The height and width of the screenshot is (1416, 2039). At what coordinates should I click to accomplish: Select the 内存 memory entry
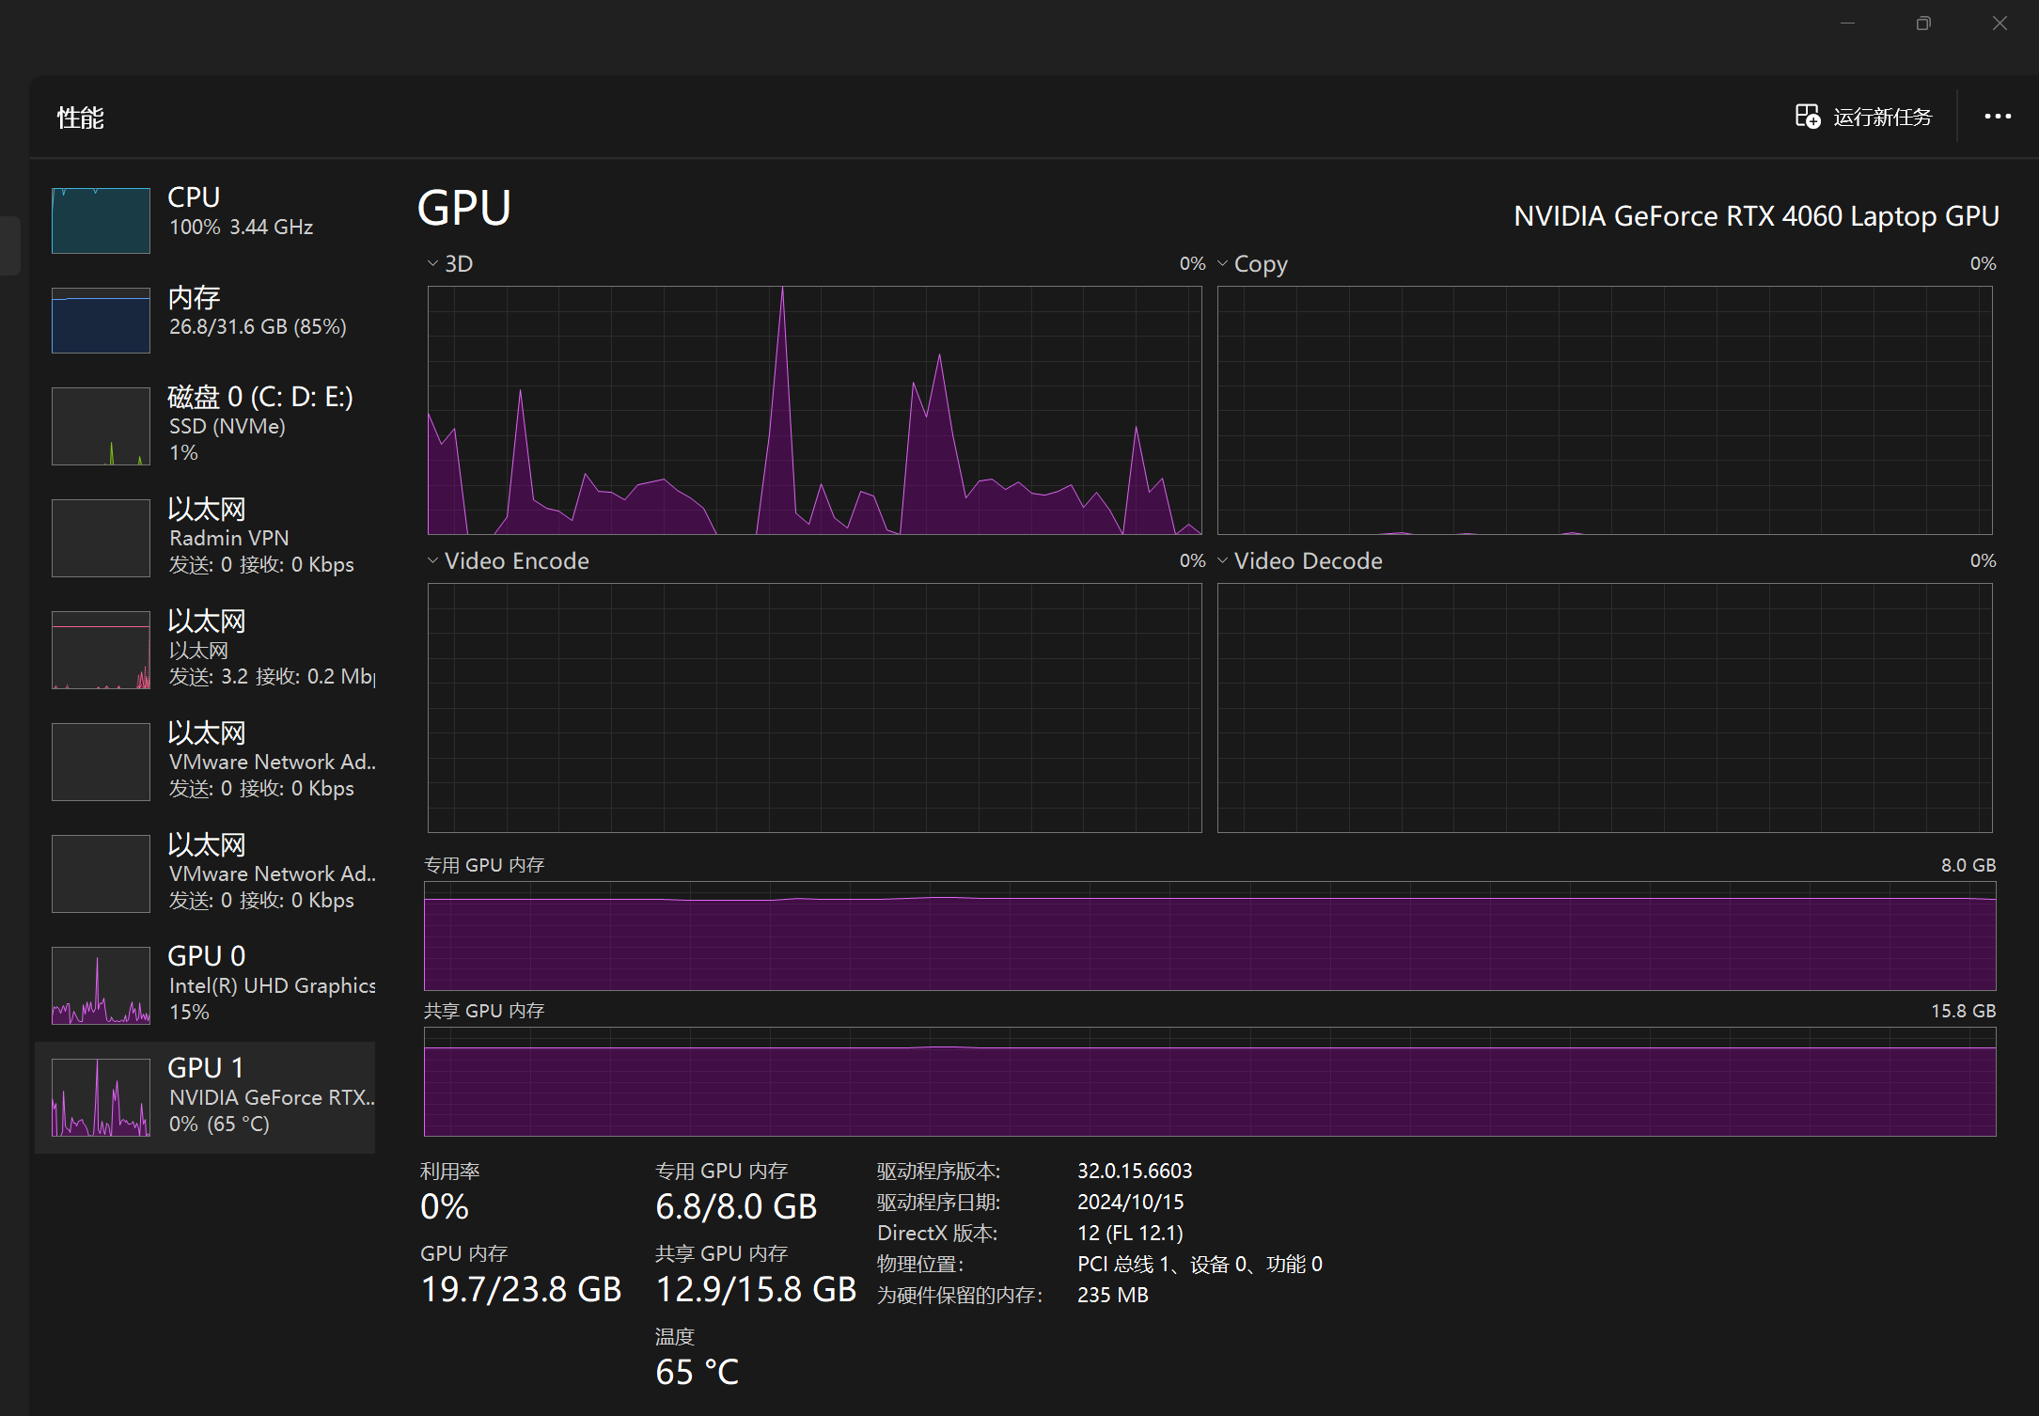point(205,320)
